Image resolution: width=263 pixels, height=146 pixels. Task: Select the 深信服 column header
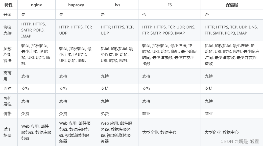coord(231,5)
